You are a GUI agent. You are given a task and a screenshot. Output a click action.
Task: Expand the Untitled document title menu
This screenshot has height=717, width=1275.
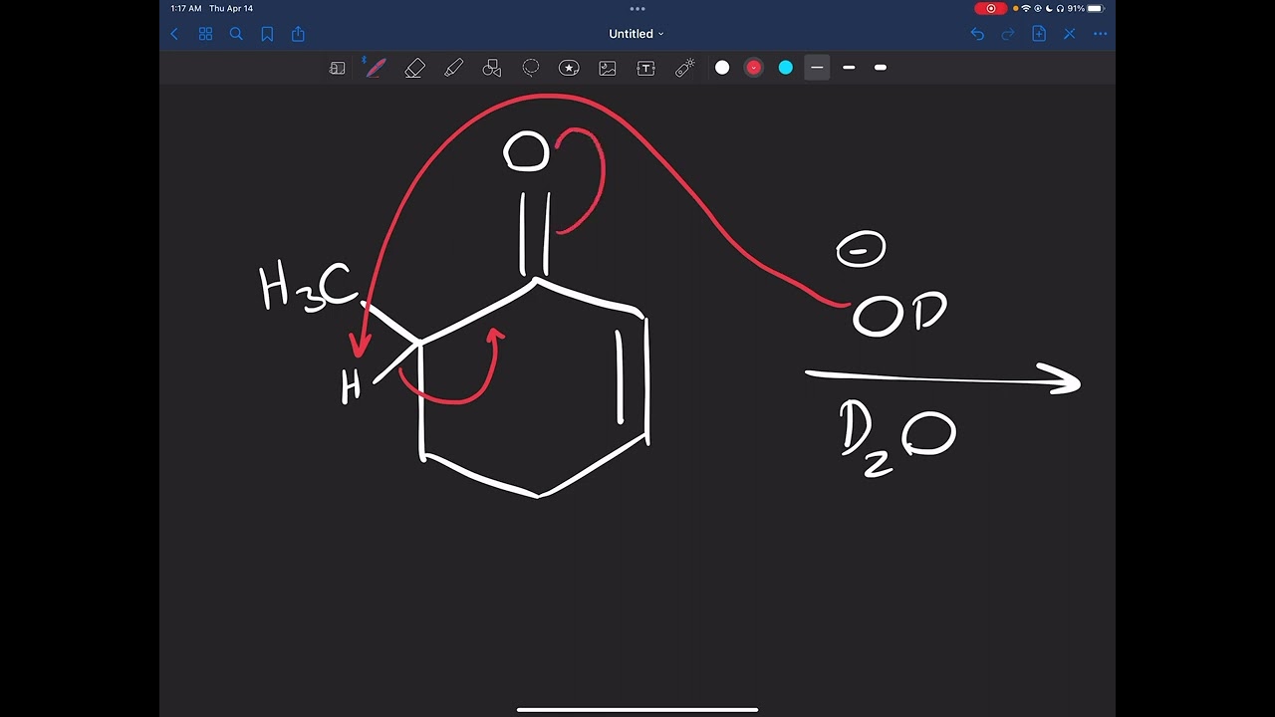tap(637, 34)
